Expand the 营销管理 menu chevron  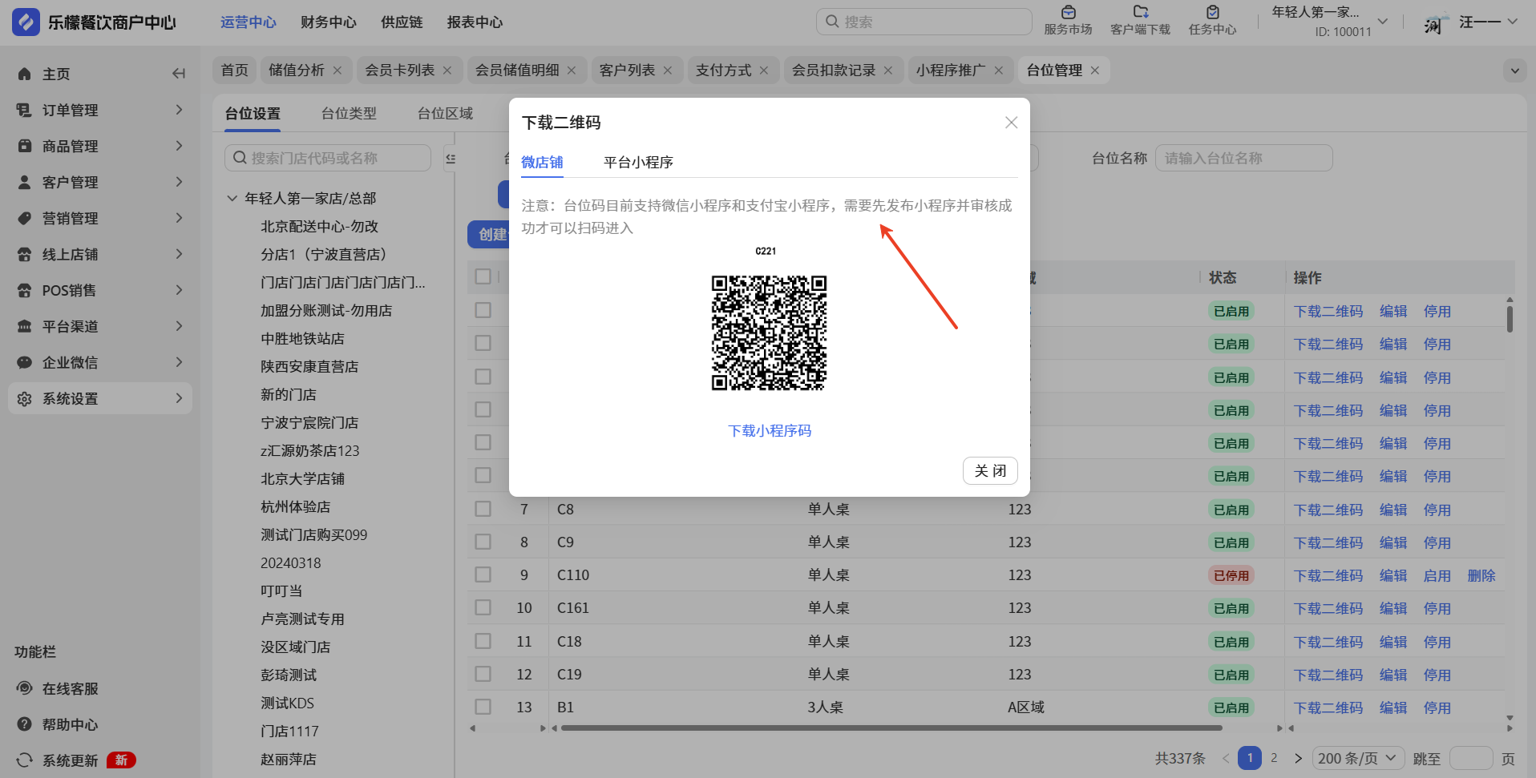179,218
